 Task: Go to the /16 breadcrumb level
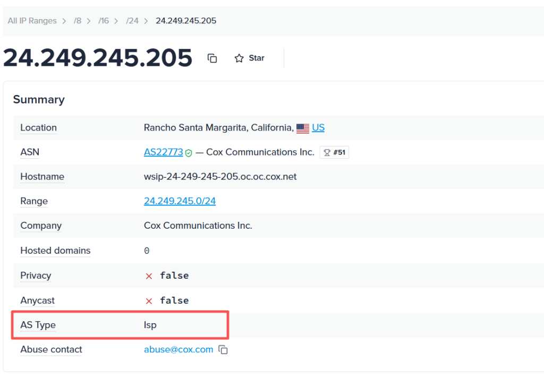point(104,21)
